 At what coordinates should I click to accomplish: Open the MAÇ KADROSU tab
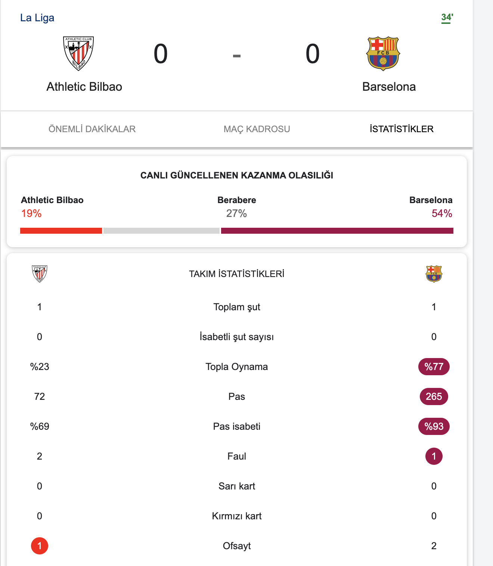[257, 129]
